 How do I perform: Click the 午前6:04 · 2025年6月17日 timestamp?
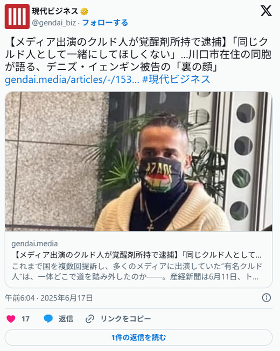49,298
